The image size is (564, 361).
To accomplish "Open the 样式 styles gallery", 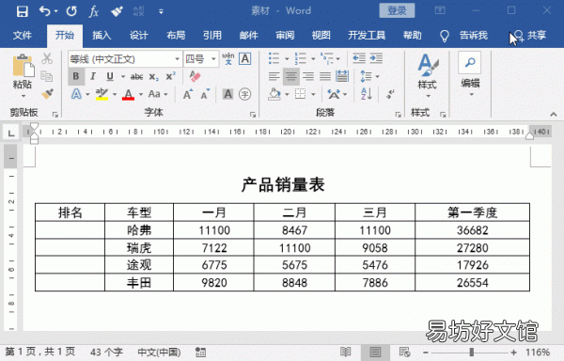I will click(x=428, y=75).
